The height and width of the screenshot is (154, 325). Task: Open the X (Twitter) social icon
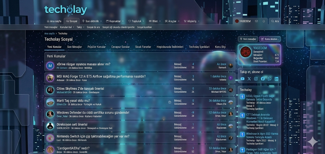(x=249, y=79)
